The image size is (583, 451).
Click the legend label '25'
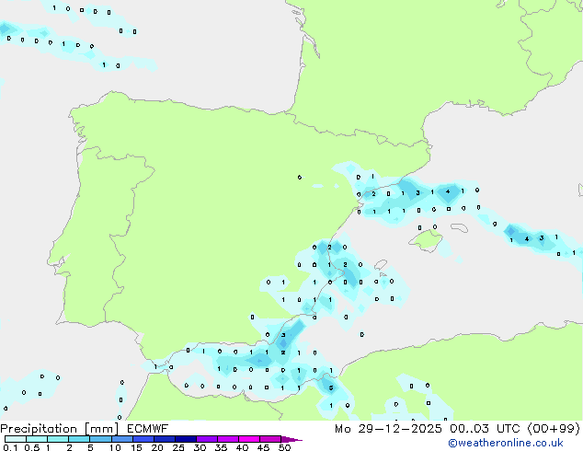pos(178,447)
